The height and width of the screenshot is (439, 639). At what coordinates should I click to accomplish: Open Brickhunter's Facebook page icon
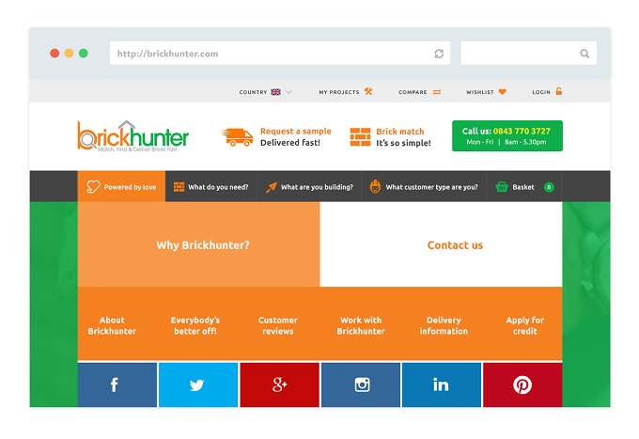(117, 384)
